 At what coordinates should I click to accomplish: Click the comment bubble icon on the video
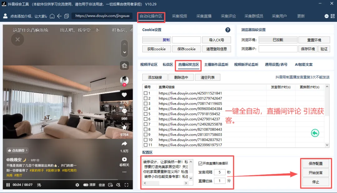[x=124, y=111]
